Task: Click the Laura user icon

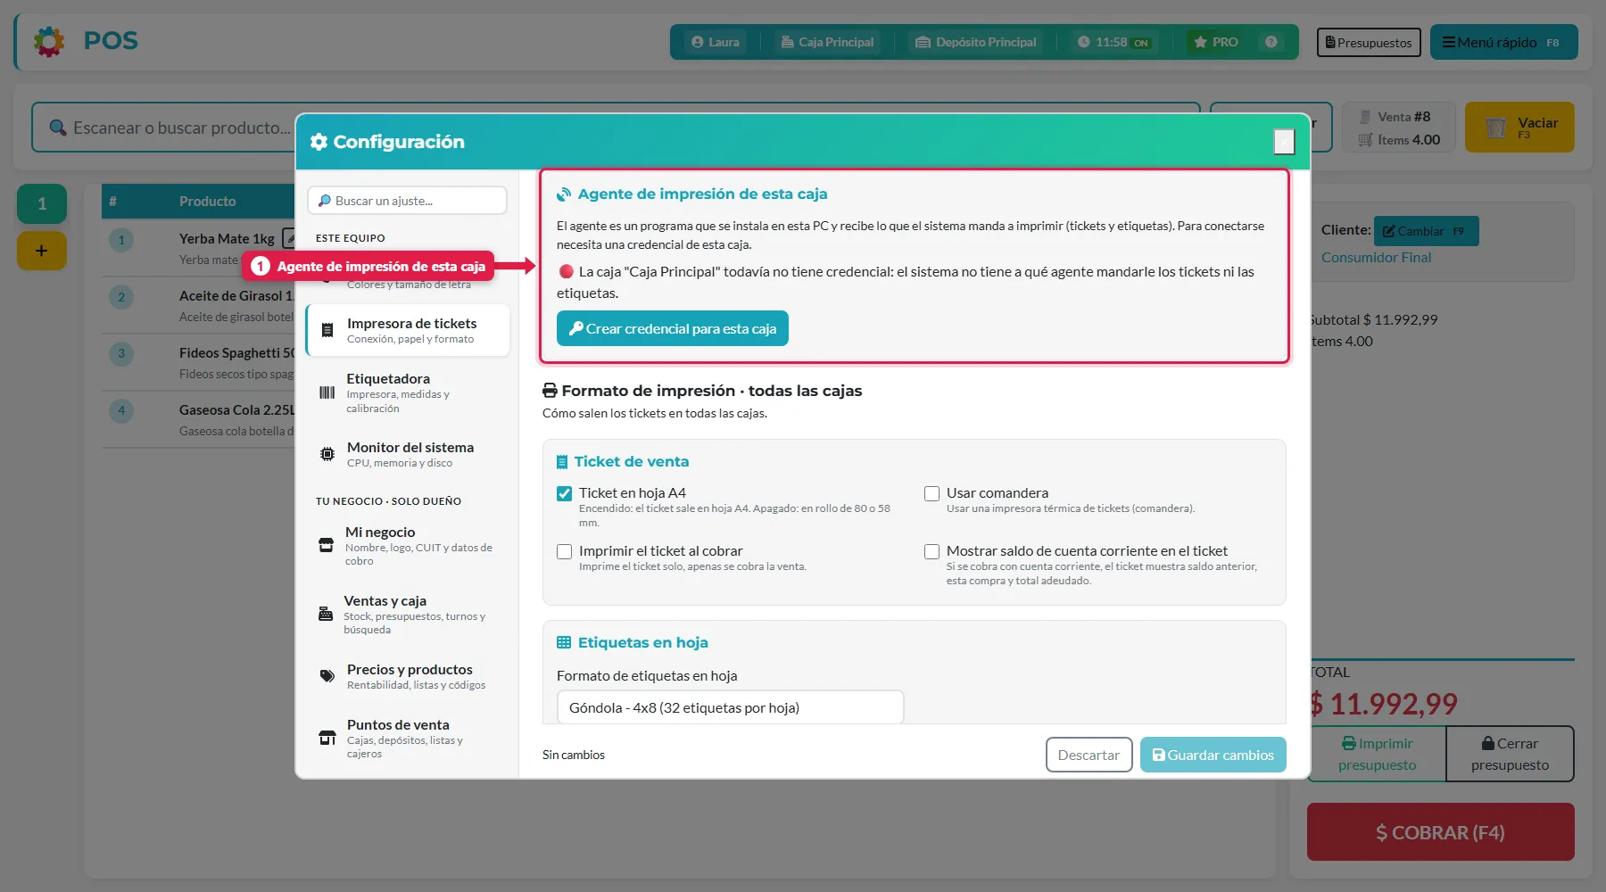Action: click(698, 42)
